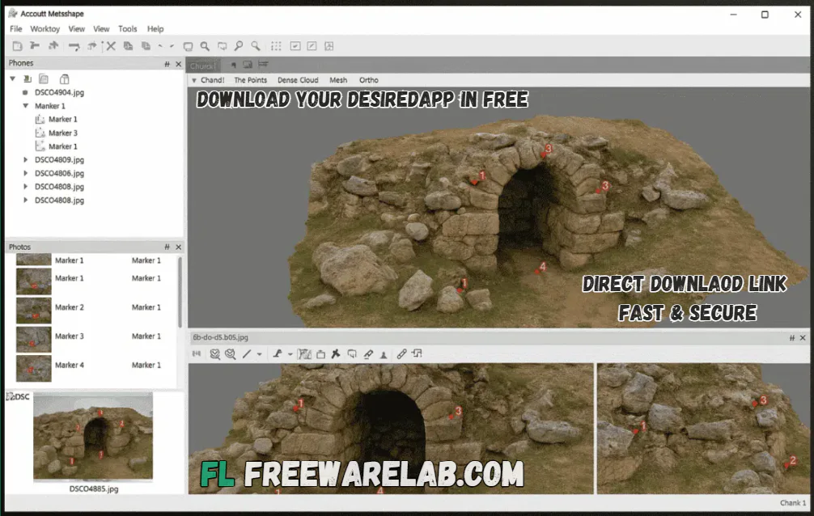Toggle auto-hide pin on the Phones panel

[x=166, y=62]
